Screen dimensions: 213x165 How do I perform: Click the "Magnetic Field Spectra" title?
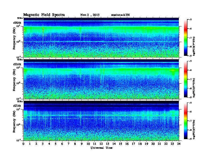44,15
